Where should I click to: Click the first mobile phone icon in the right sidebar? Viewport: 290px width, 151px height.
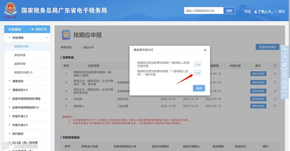285,72
